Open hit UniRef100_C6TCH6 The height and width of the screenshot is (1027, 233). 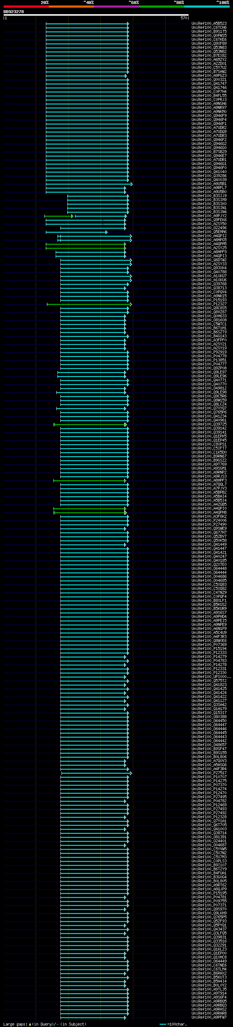point(209,28)
